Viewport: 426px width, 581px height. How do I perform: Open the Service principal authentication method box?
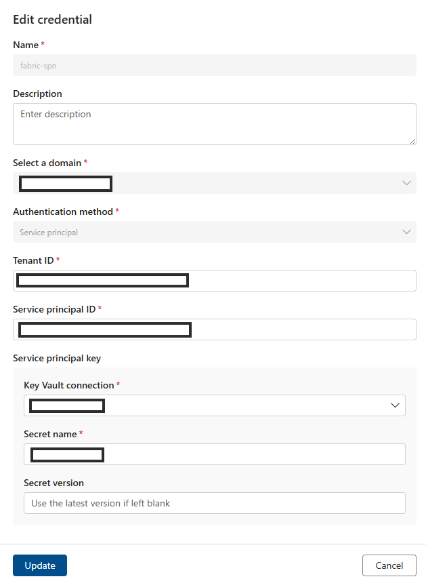point(214,232)
